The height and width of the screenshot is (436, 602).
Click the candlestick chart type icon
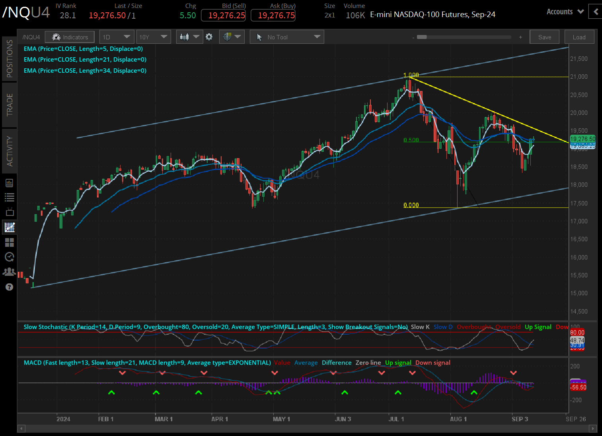(184, 37)
